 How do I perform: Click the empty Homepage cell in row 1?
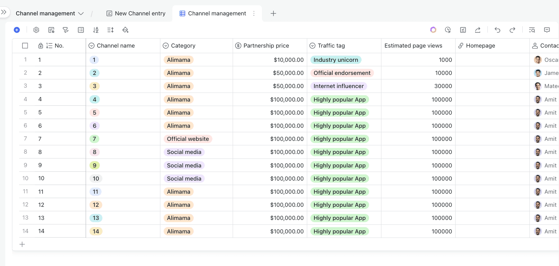[492, 60]
